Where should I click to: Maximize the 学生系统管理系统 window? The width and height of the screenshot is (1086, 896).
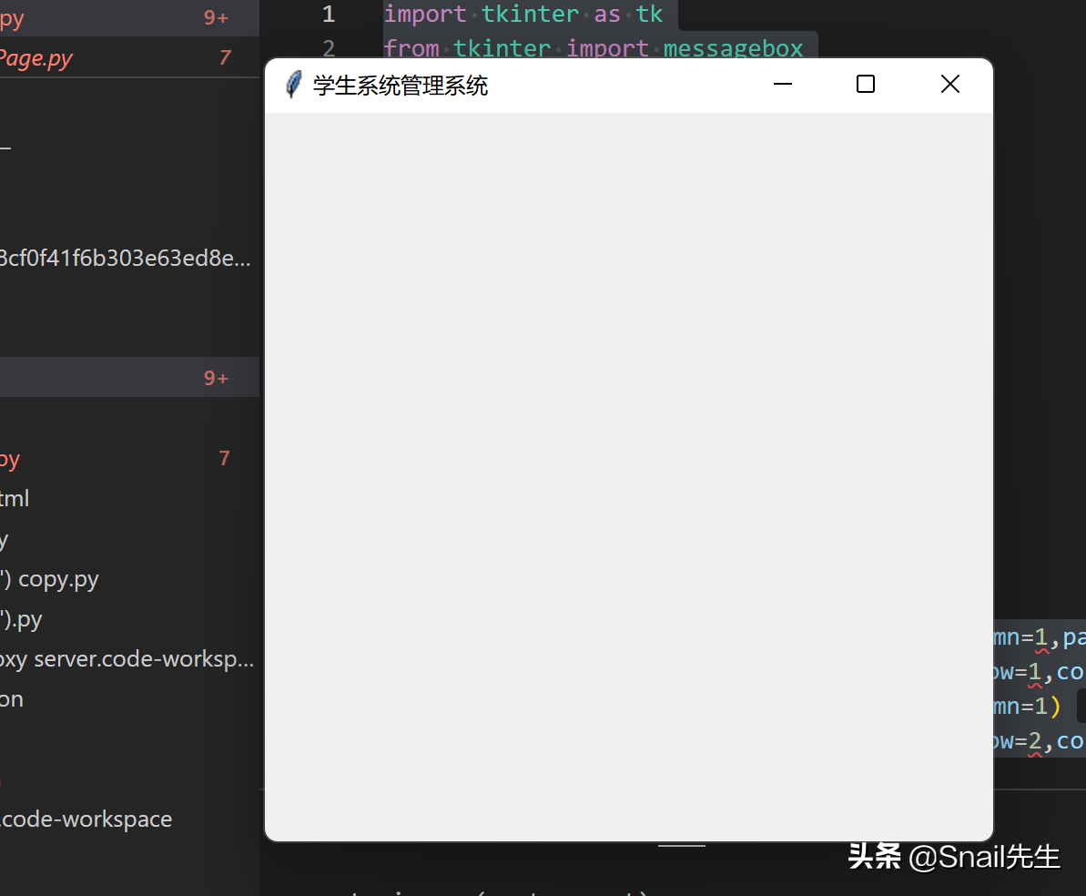(865, 84)
